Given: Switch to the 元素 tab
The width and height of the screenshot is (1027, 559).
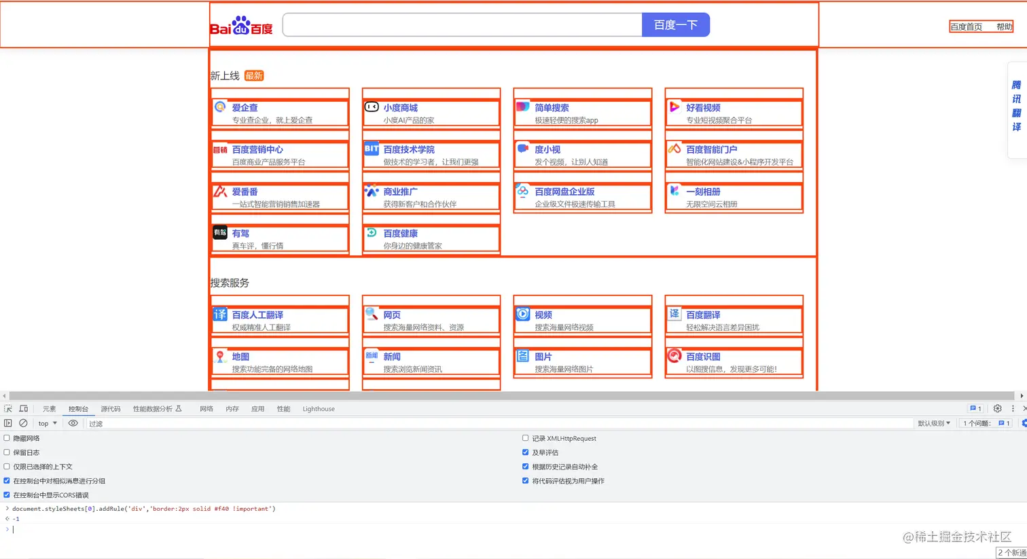Looking at the screenshot, I should 50,409.
